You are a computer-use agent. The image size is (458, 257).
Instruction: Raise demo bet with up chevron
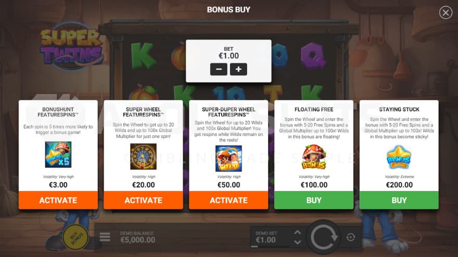[x=297, y=233]
